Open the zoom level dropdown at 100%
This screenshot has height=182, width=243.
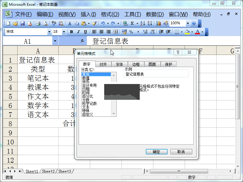[187, 23]
